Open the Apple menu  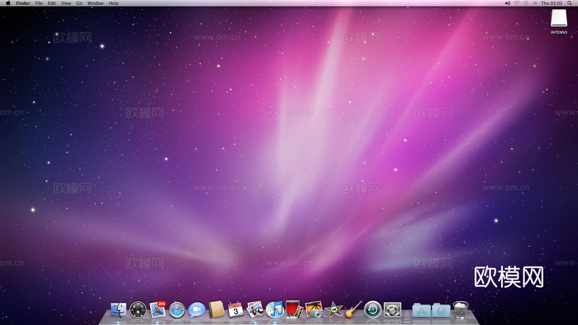point(8,3)
